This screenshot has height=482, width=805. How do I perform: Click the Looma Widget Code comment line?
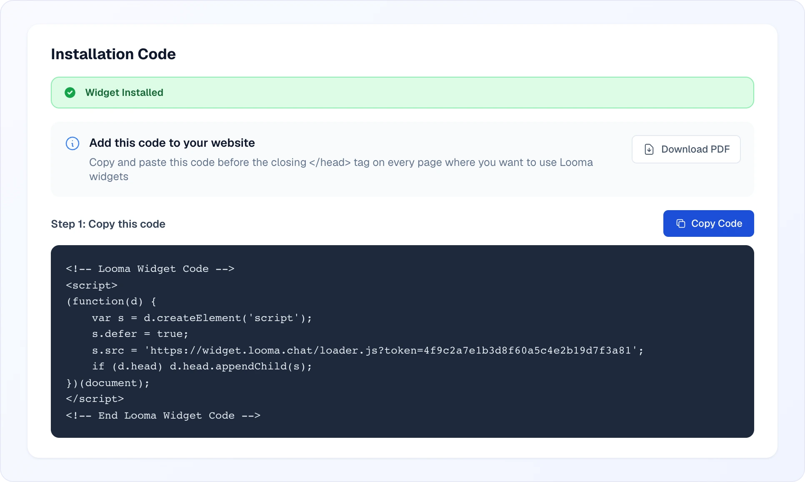150,269
